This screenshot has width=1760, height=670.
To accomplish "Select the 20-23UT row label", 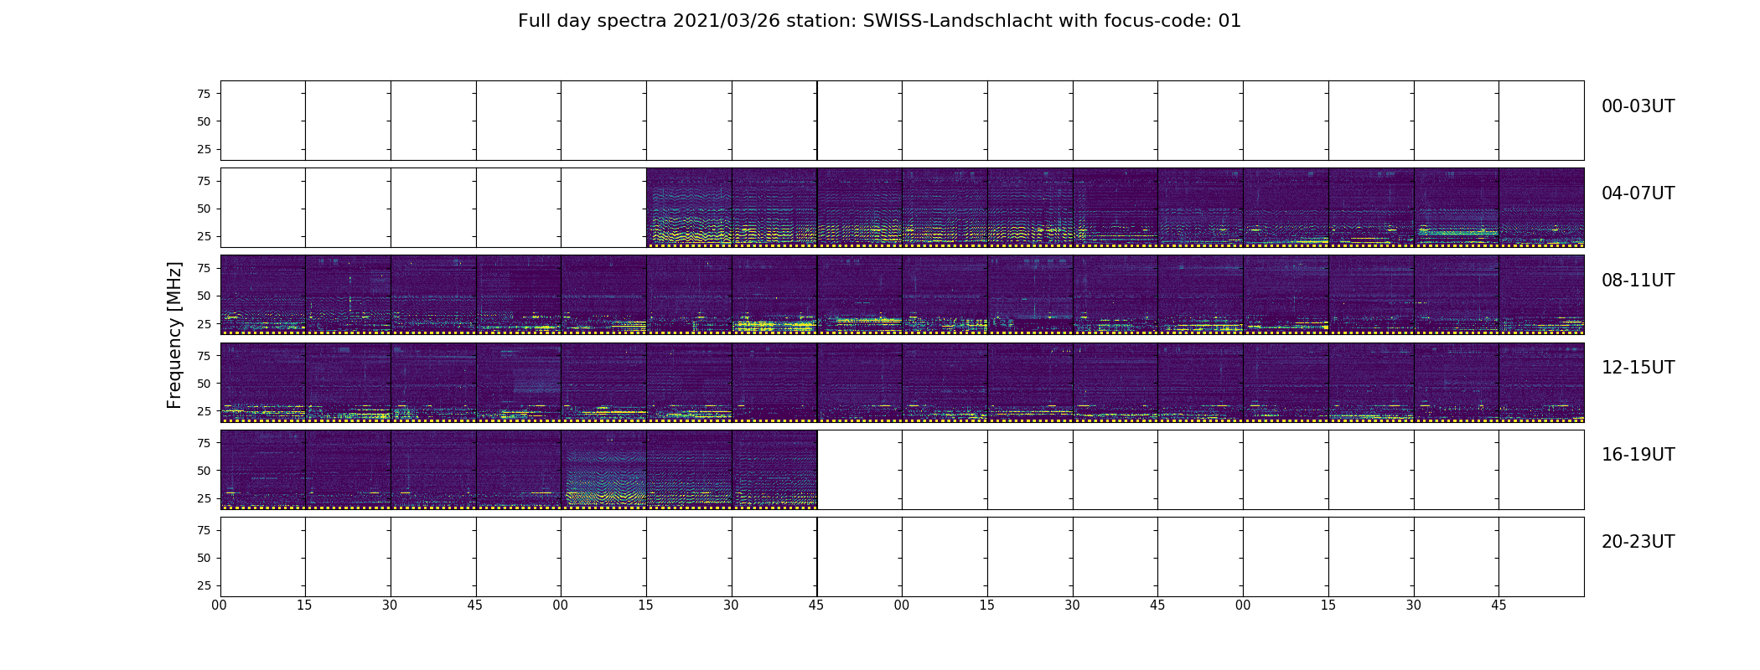I will click(1638, 542).
